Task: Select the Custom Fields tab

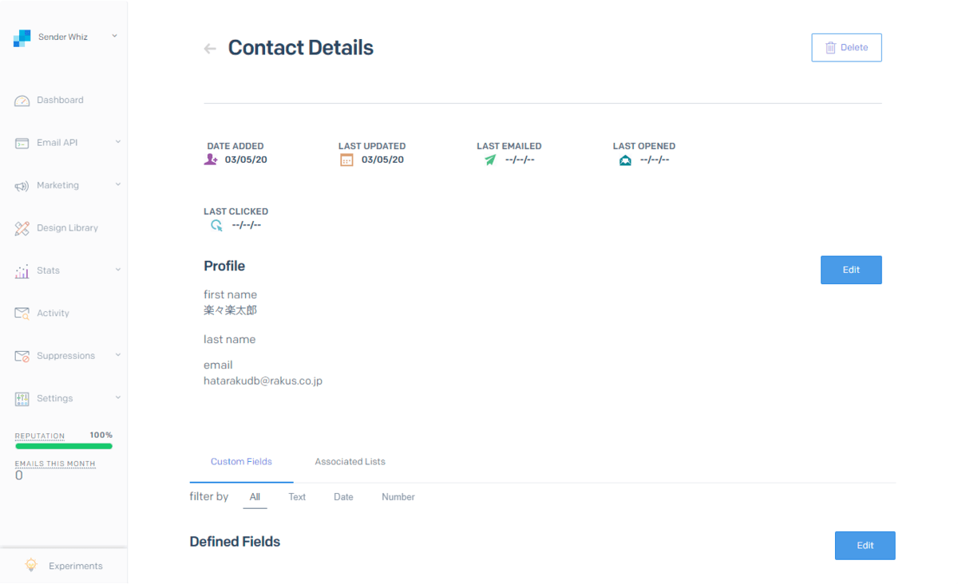Action: 241,462
